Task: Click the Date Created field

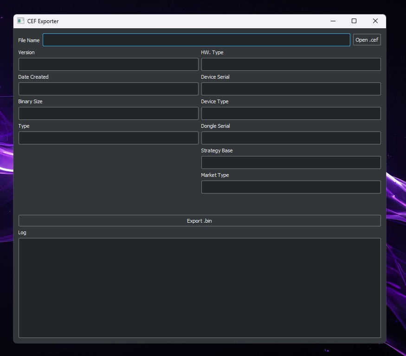Action: (108, 89)
